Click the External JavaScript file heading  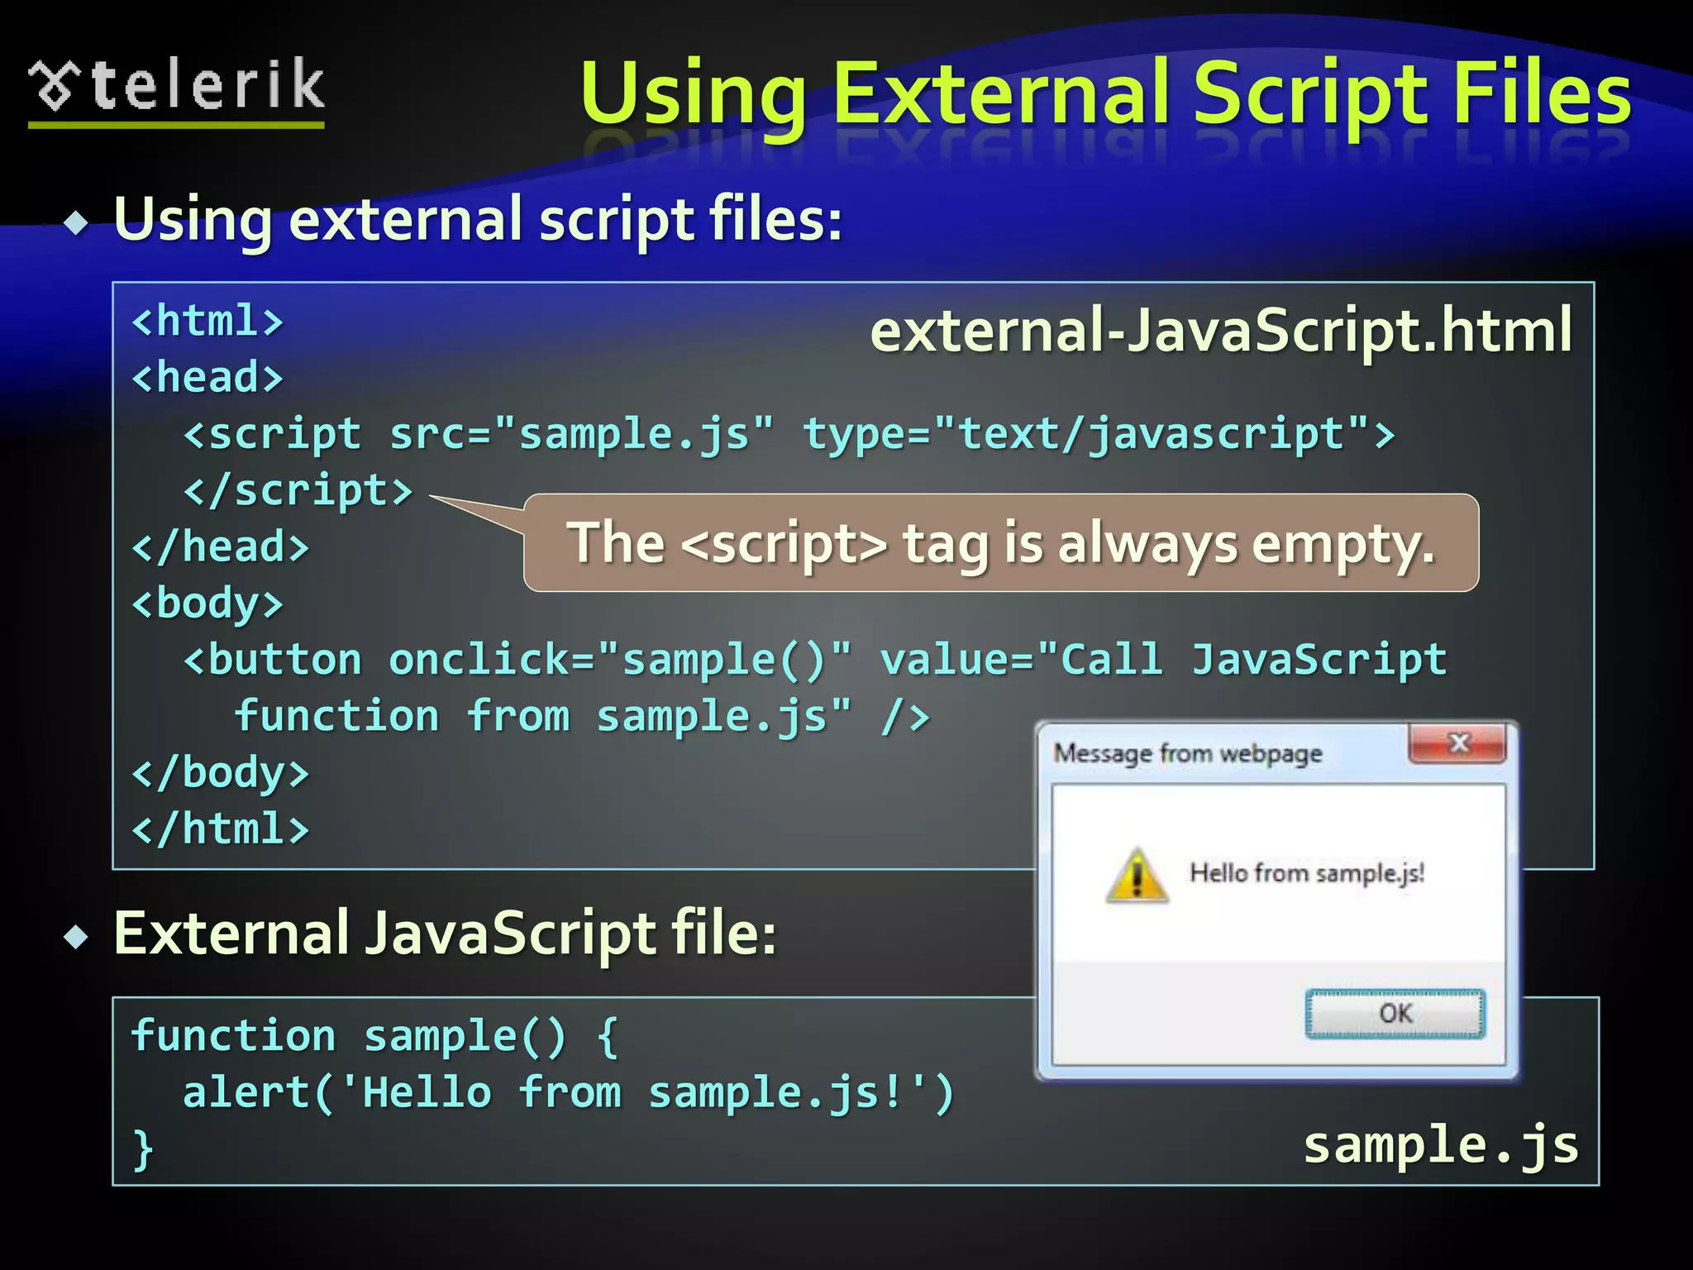pyautogui.click(x=445, y=933)
